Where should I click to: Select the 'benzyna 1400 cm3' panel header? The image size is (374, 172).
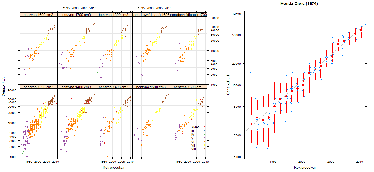pyautogui.click(x=76, y=87)
